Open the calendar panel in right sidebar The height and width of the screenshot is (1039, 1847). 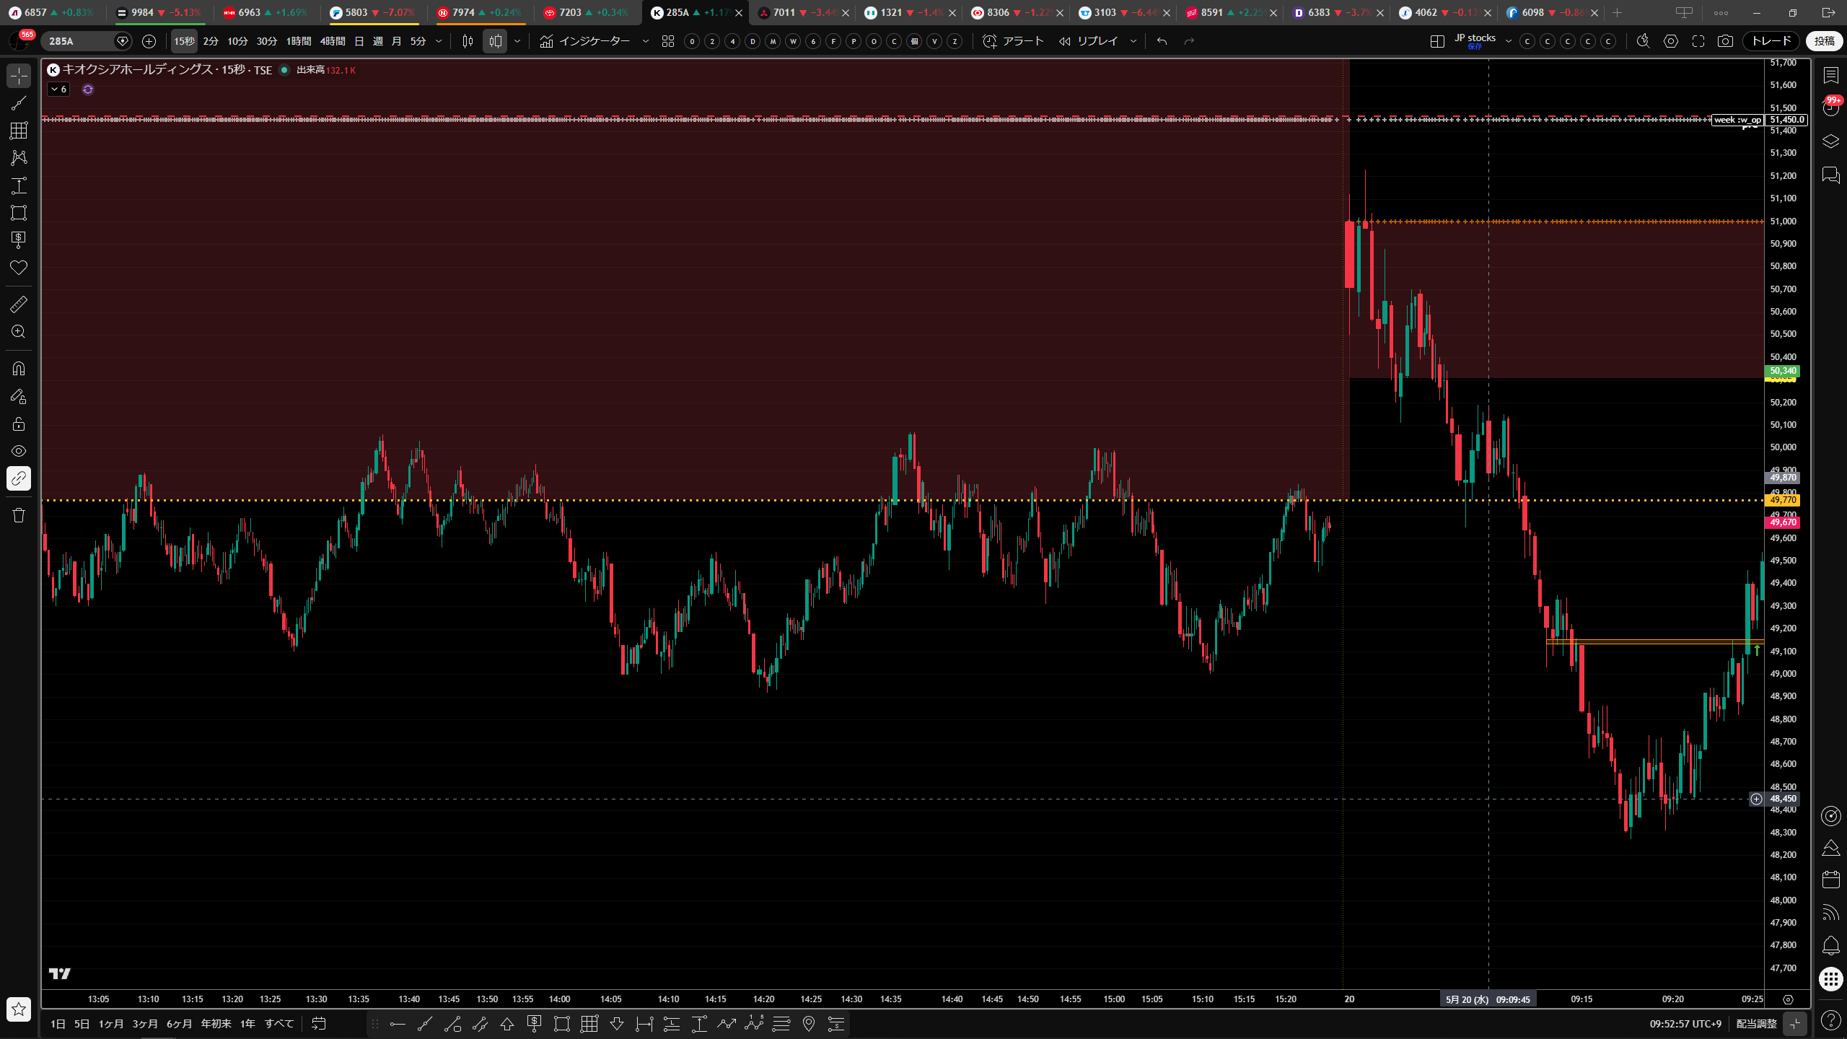[1830, 880]
